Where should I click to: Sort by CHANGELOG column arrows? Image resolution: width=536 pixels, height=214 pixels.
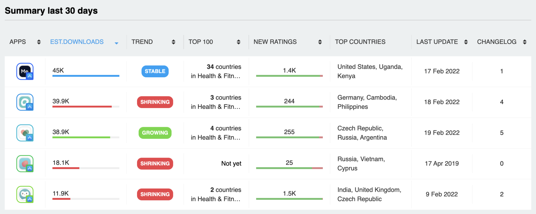(525, 42)
